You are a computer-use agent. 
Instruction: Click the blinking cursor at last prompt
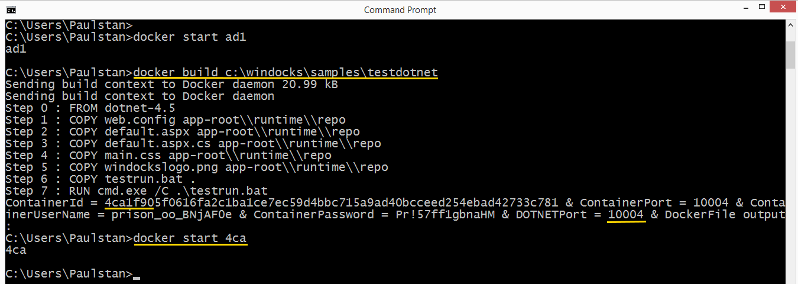(x=137, y=275)
